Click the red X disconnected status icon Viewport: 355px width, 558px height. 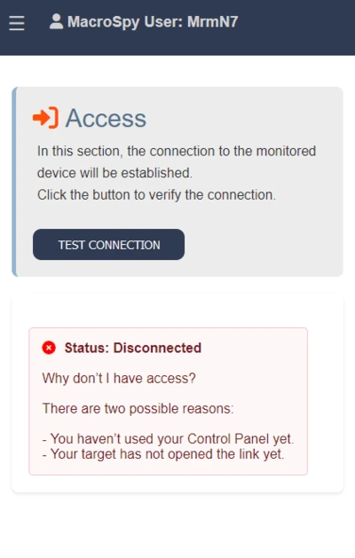point(49,348)
